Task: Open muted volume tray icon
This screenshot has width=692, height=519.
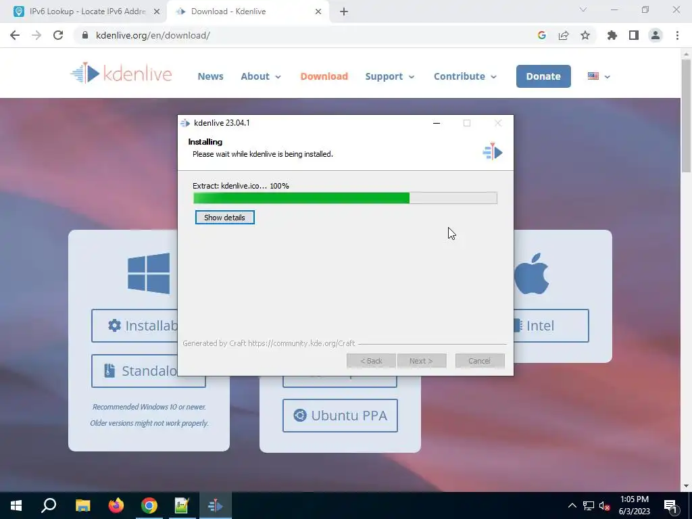Action: [604, 505]
